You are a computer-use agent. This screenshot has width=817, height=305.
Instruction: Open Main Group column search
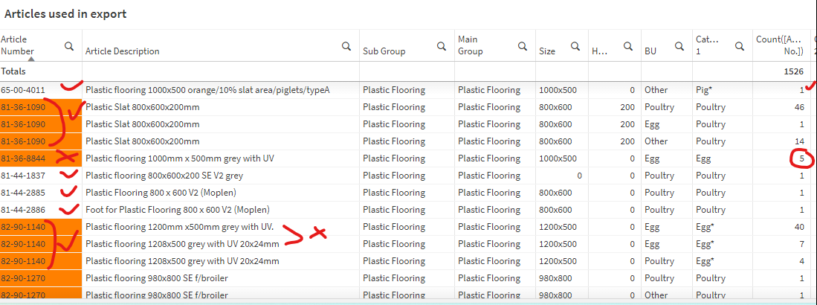coord(522,46)
